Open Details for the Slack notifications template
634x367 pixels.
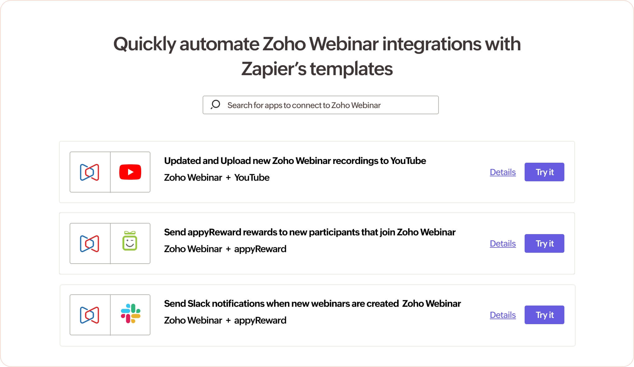502,315
